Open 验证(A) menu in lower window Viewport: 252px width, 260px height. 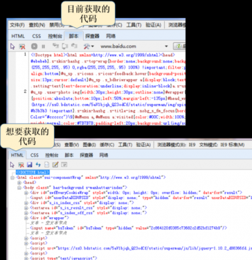click(144, 145)
